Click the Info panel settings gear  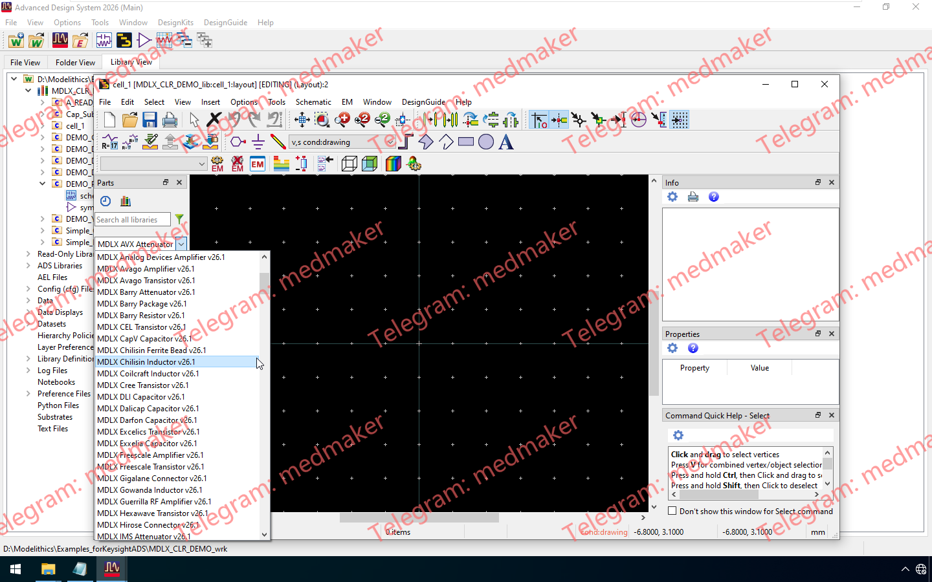click(672, 197)
